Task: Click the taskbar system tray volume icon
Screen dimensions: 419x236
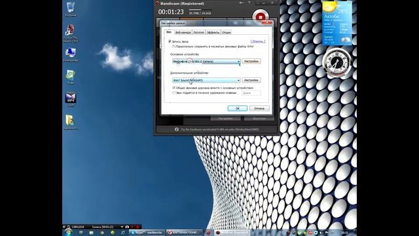Action: pos(321,233)
